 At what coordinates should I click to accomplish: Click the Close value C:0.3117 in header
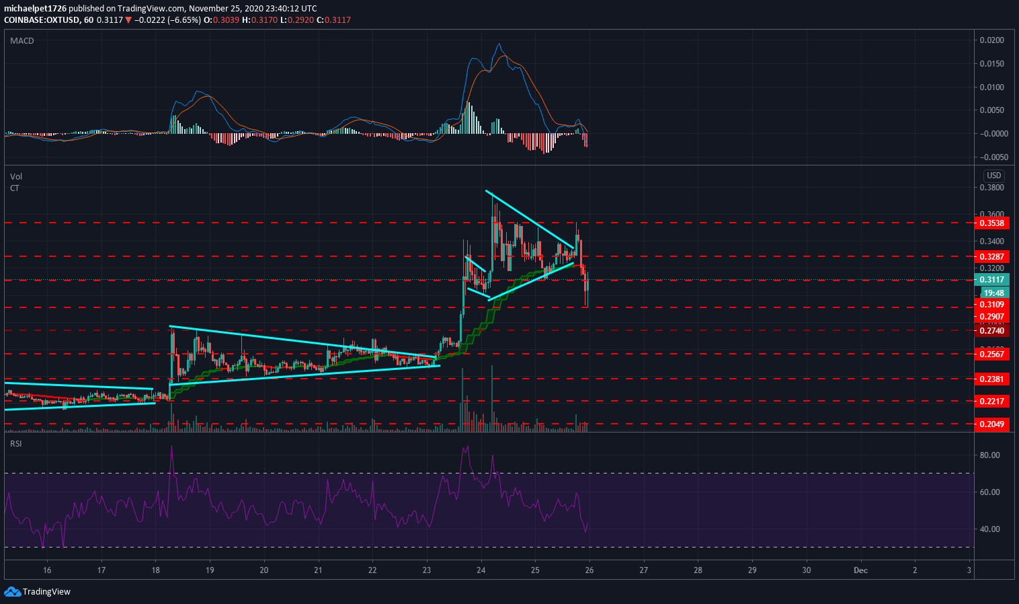point(334,20)
